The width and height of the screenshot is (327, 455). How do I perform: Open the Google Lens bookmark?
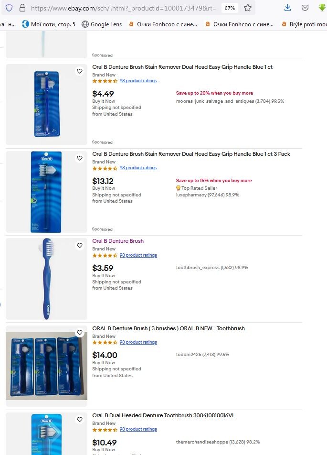[102, 24]
